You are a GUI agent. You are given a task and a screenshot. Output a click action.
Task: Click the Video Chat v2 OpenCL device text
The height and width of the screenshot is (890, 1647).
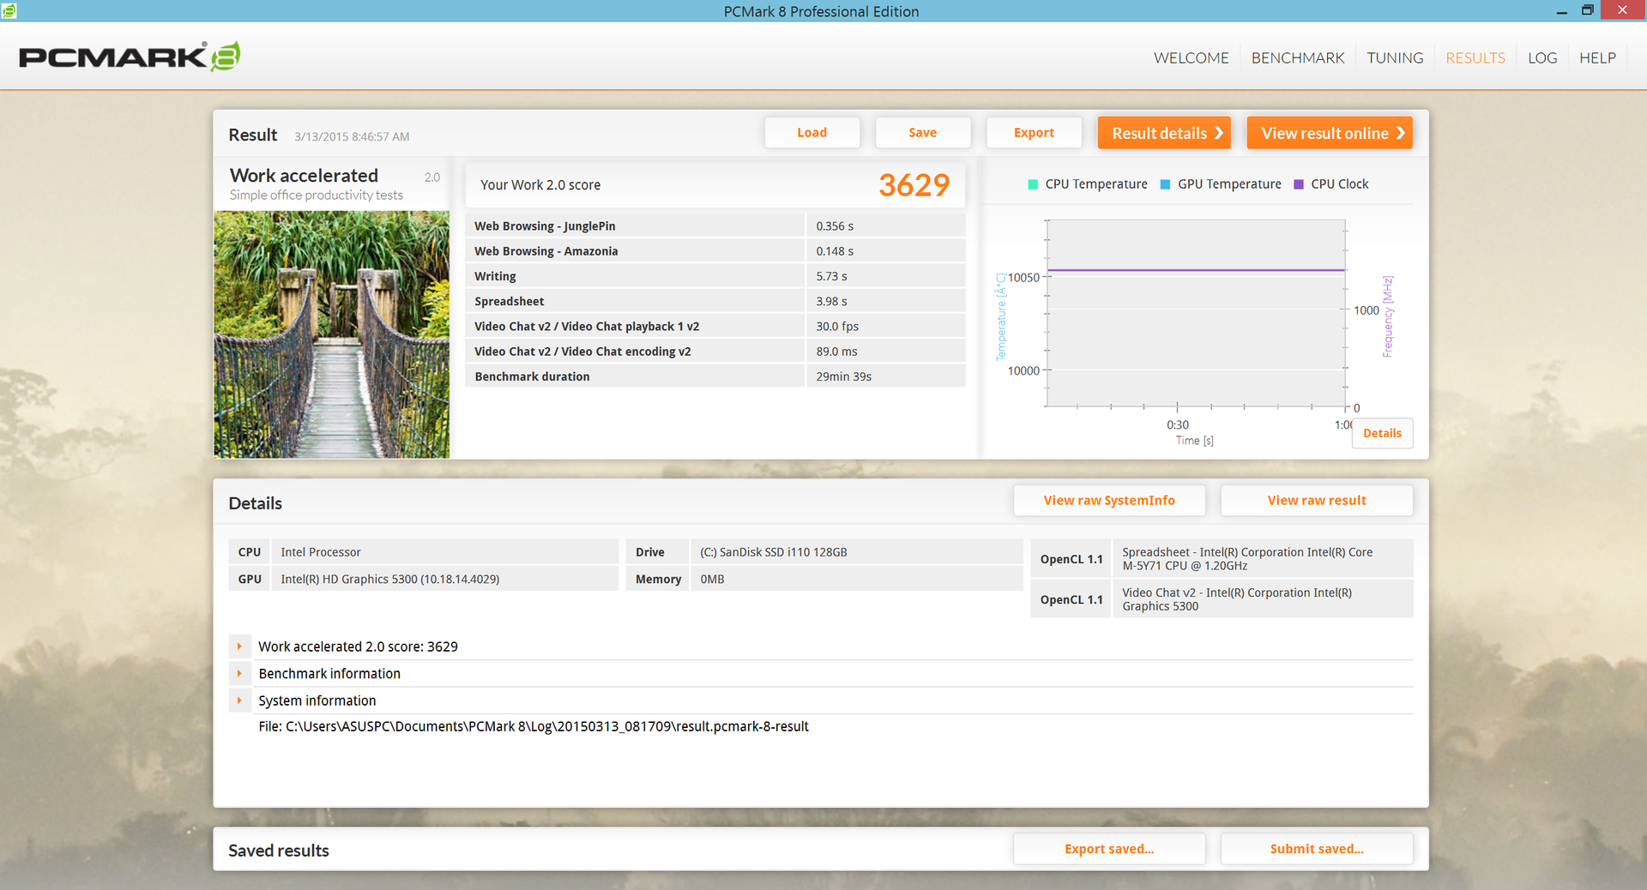pyautogui.click(x=1237, y=599)
